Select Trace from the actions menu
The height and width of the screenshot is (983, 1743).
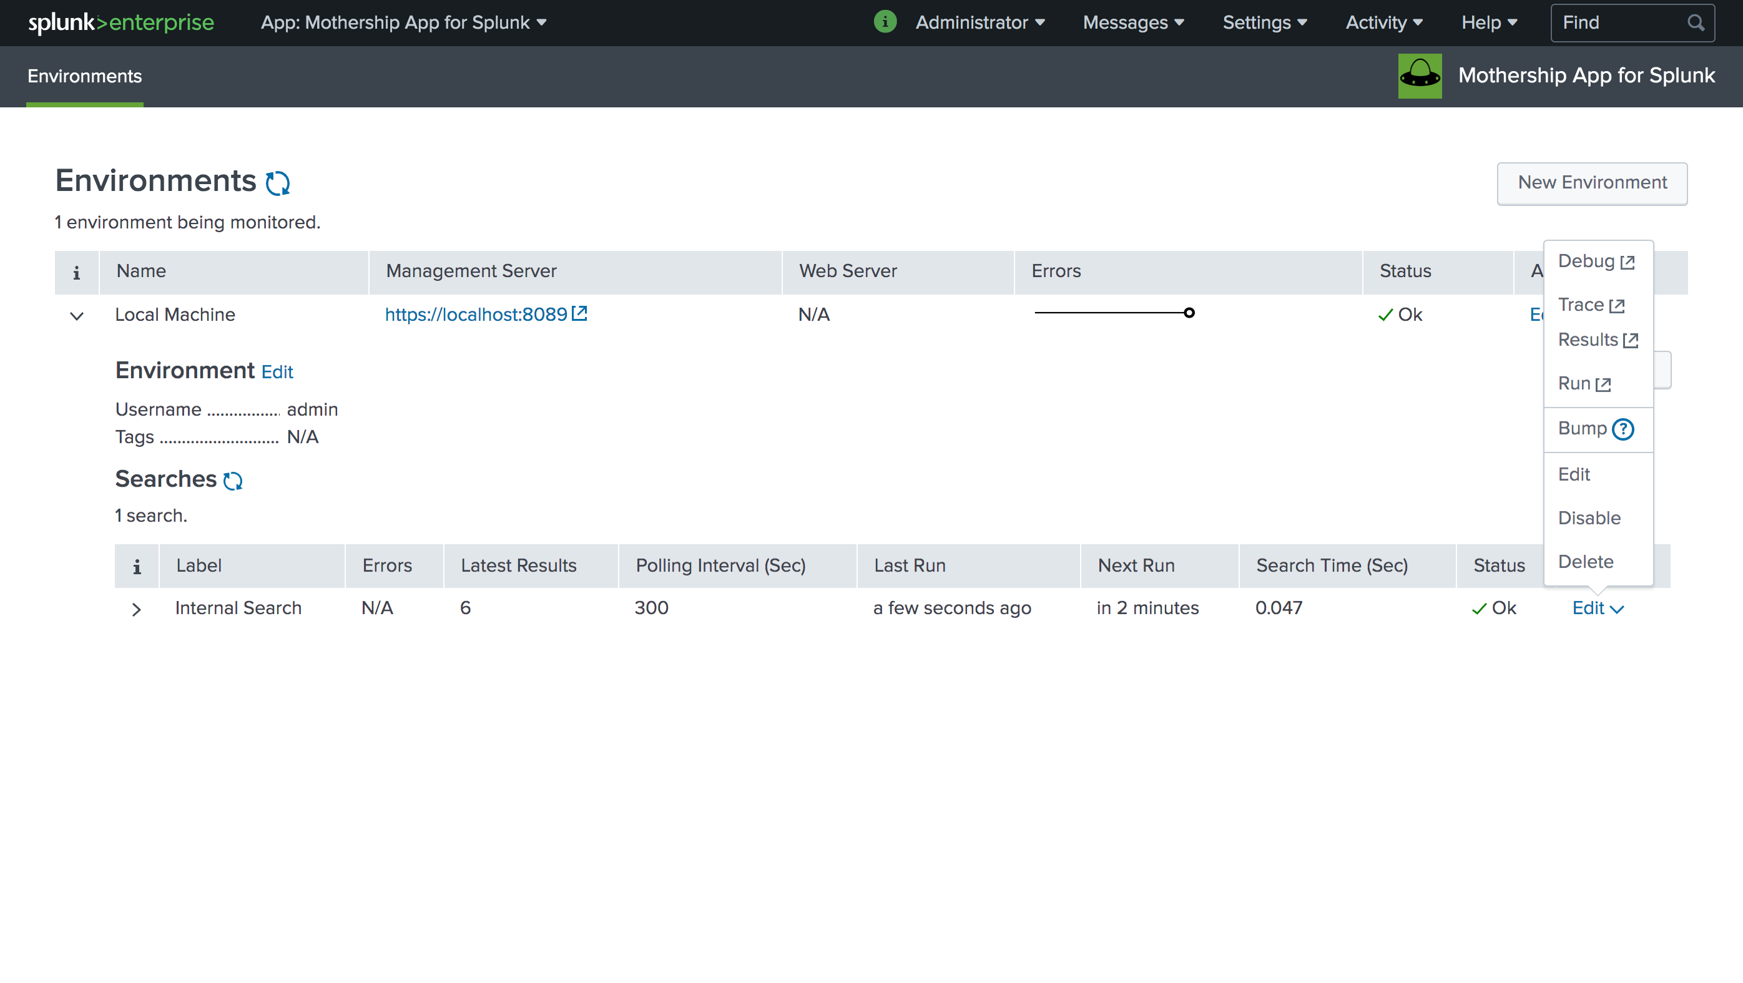click(x=1591, y=305)
